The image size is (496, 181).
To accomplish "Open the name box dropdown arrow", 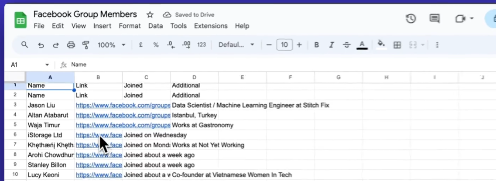I will [x=47, y=65].
